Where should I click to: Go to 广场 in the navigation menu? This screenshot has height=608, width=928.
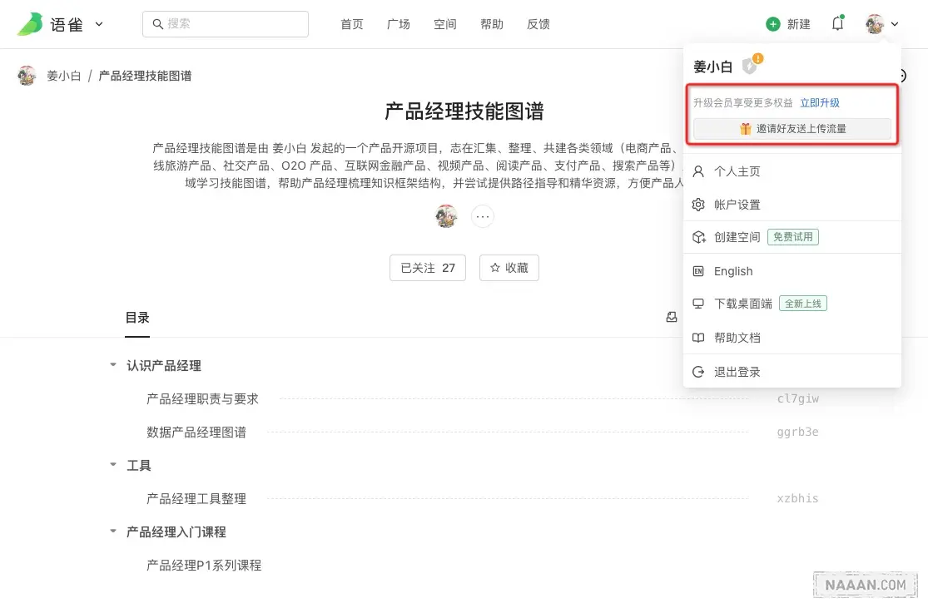click(x=399, y=24)
